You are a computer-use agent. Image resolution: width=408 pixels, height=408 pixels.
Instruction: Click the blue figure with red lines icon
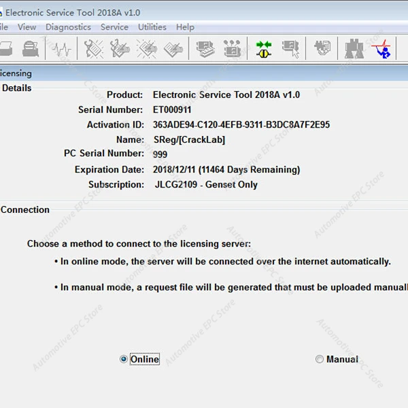pyautogui.click(x=381, y=49)
